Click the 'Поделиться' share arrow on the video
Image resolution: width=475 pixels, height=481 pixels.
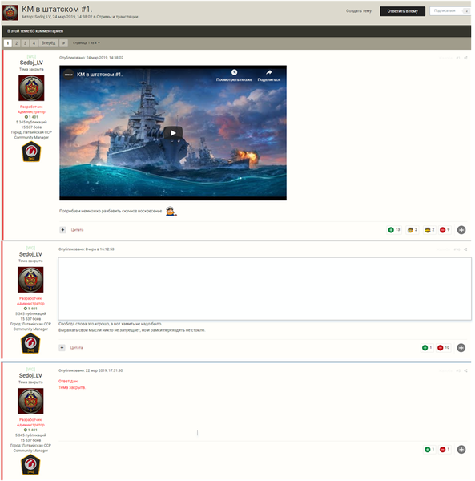pyautogui.click(x=269, y=72)
